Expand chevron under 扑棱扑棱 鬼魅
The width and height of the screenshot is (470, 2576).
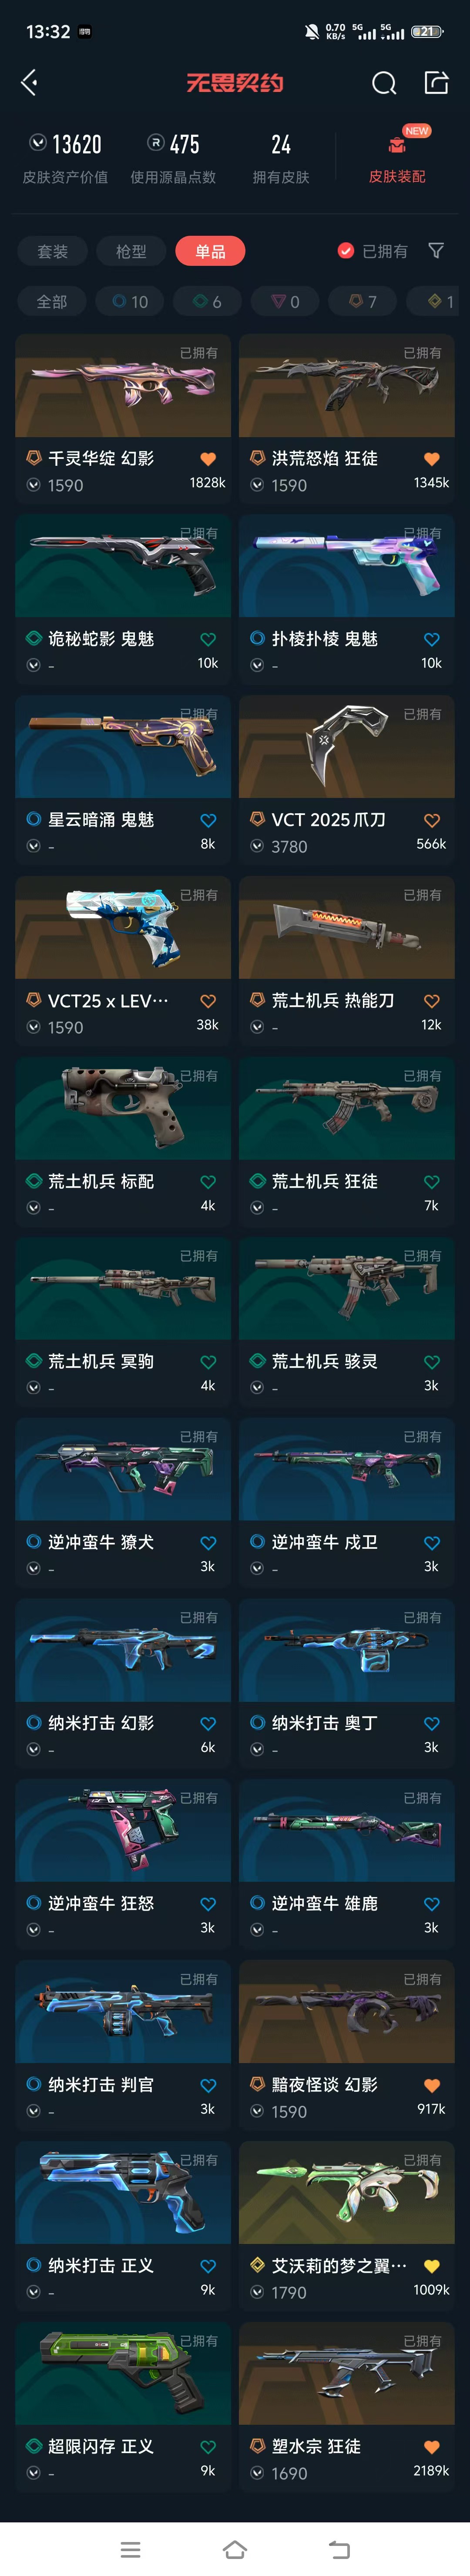(256, 665)
